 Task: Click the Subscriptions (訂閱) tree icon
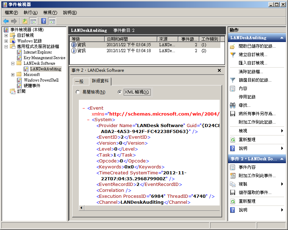13,91
